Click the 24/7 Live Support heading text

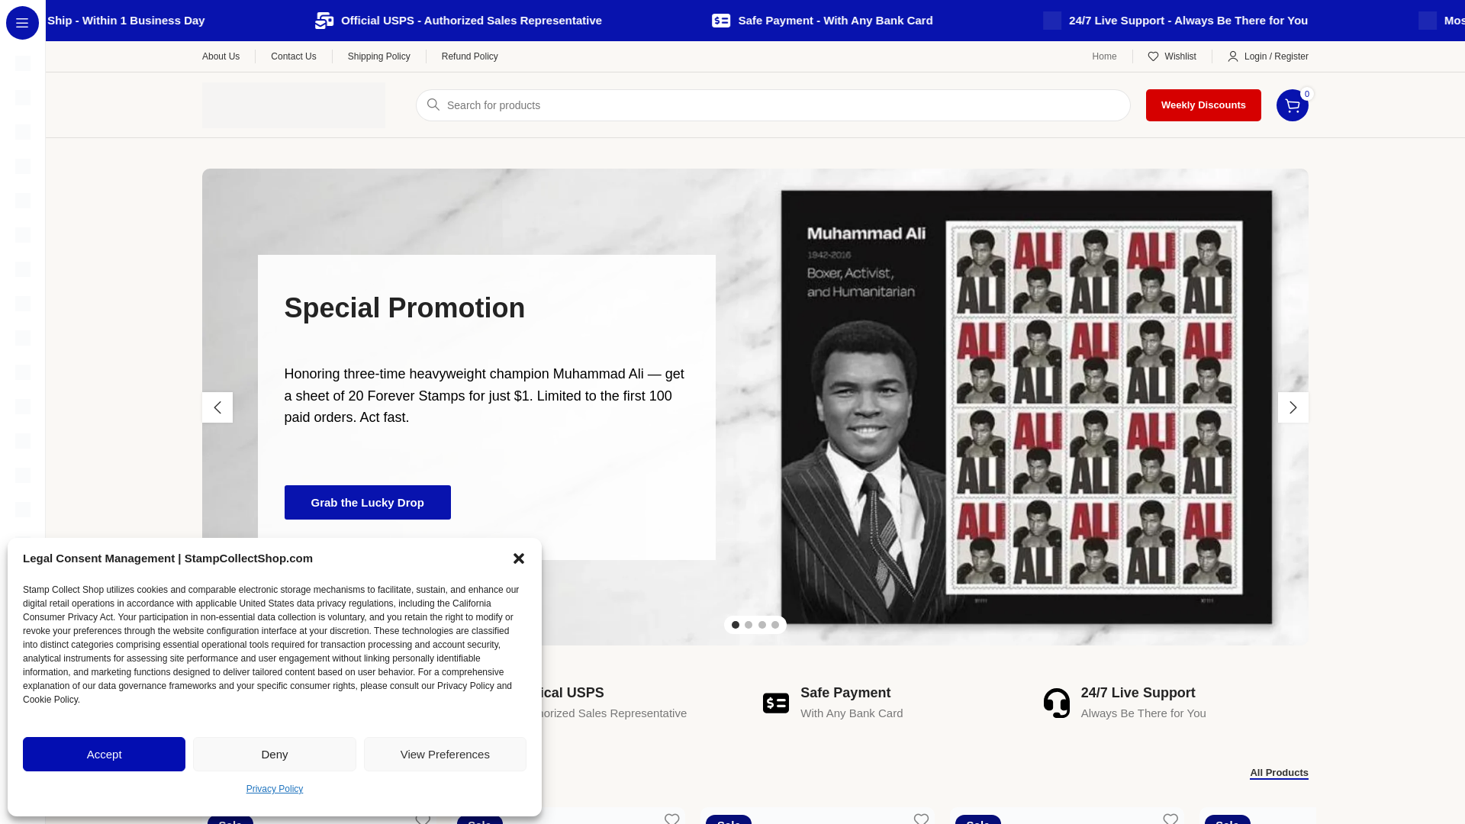1138,693
